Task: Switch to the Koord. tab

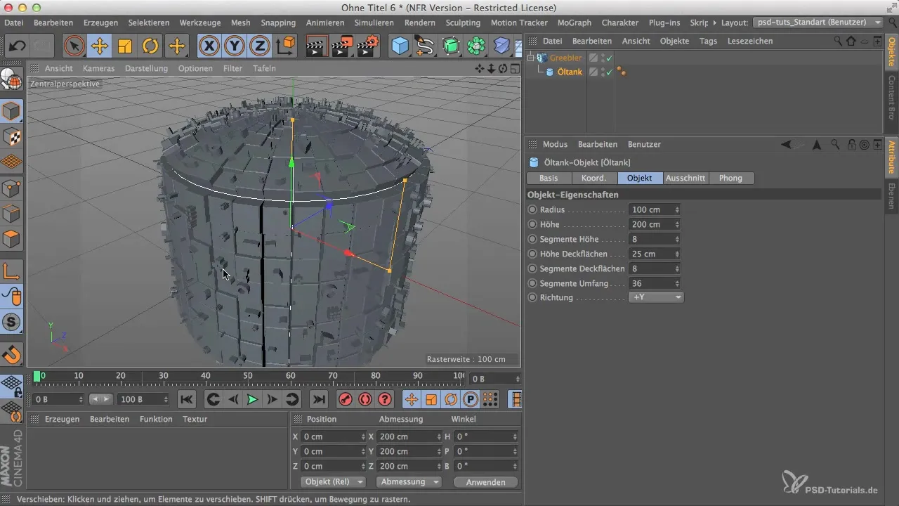Action: pyautogui.click(x=594, y=178)
